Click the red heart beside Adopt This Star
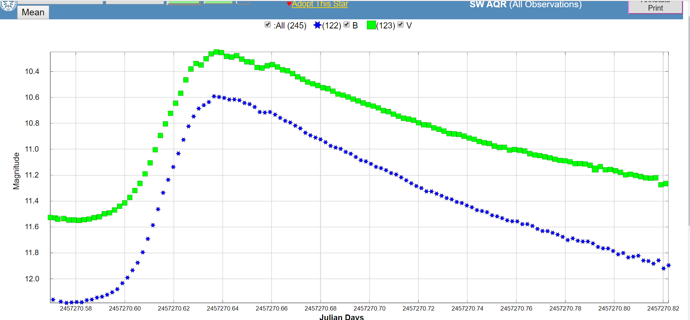The width and height of the screenshot is (690, 320). pos(289,4)
